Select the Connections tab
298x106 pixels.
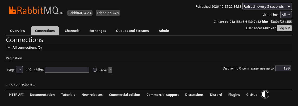coord(45,31)
